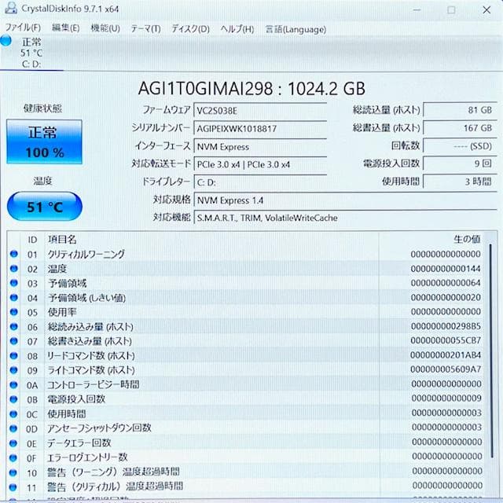The image size is (503, 503).
Task: Click the serial number field AGIPEIXWK1018817
Action: pyautogui.click(x=260, y=129)
